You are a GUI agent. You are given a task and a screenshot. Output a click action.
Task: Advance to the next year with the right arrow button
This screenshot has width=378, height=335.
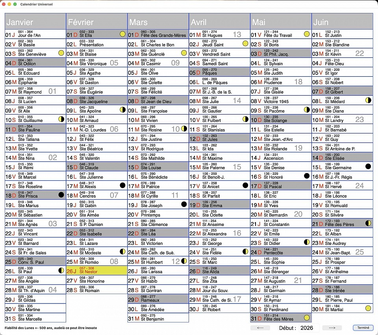coord(332,328)
